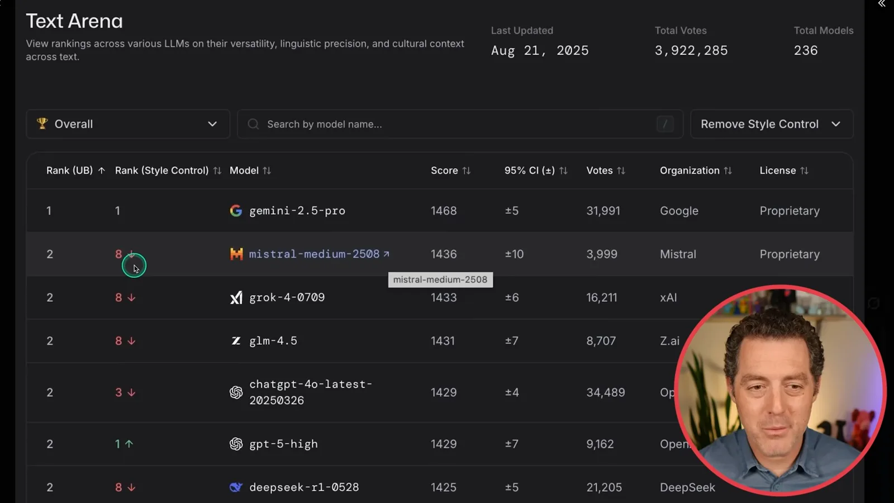The image size is (894, 503).
Task: Toggle sorting on Rank (UB) column
Action: point(75,170)
